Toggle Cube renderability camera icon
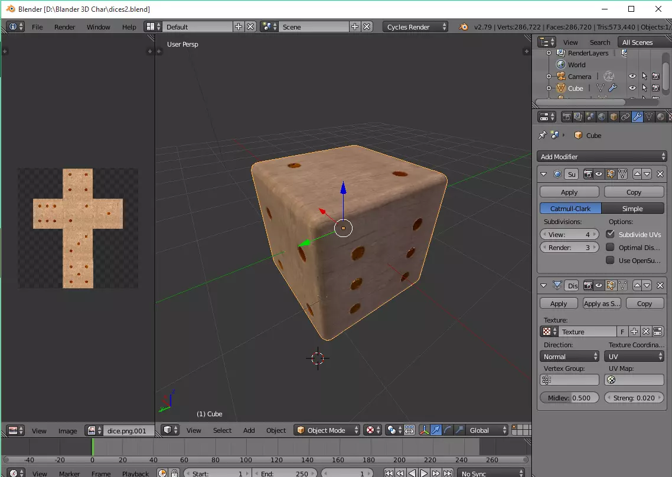 655,88
